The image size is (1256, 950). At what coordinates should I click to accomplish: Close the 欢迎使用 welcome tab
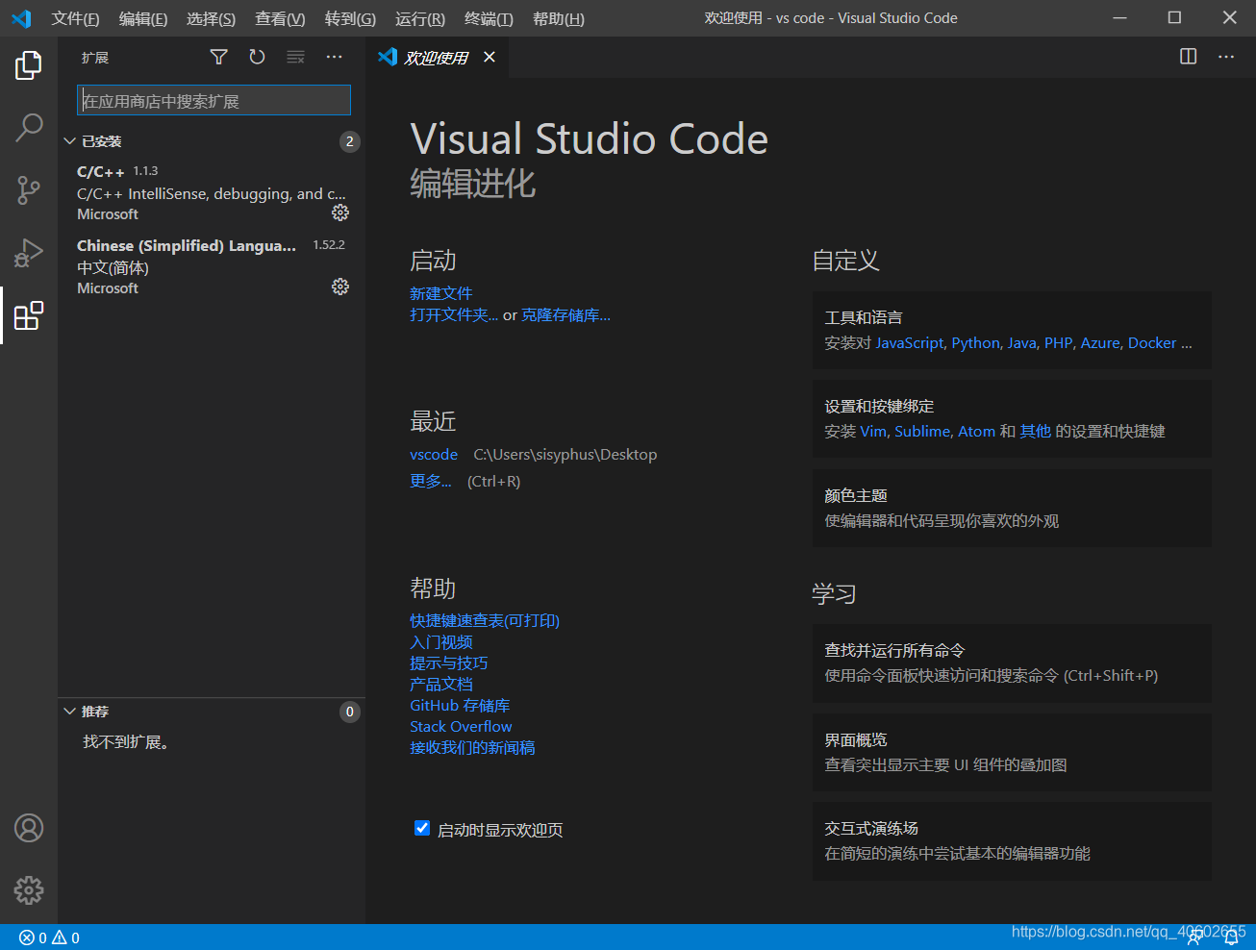click(x=490, y=58)
